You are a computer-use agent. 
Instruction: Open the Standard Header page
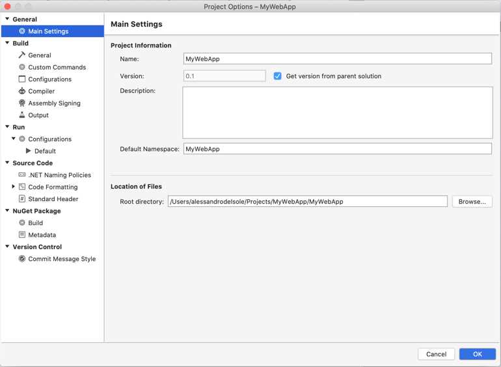pyautogui.click(x=53, y=198)
